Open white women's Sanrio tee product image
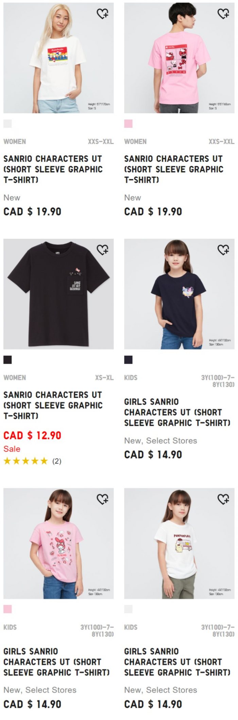 [x=58, y=58]
